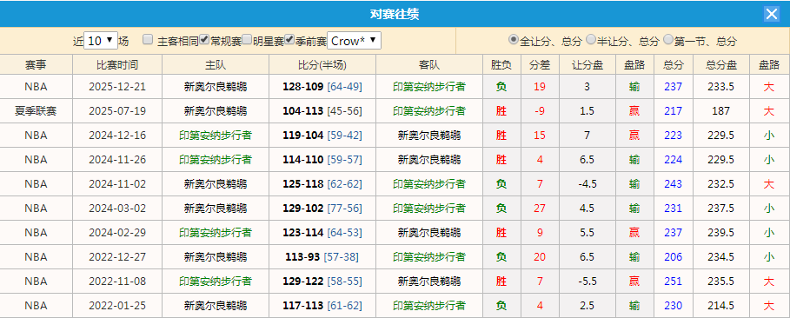Open score 119-104 from 2024-12-16 match
The height and width of the screenshot is (318, 790).
coord(302,135)
